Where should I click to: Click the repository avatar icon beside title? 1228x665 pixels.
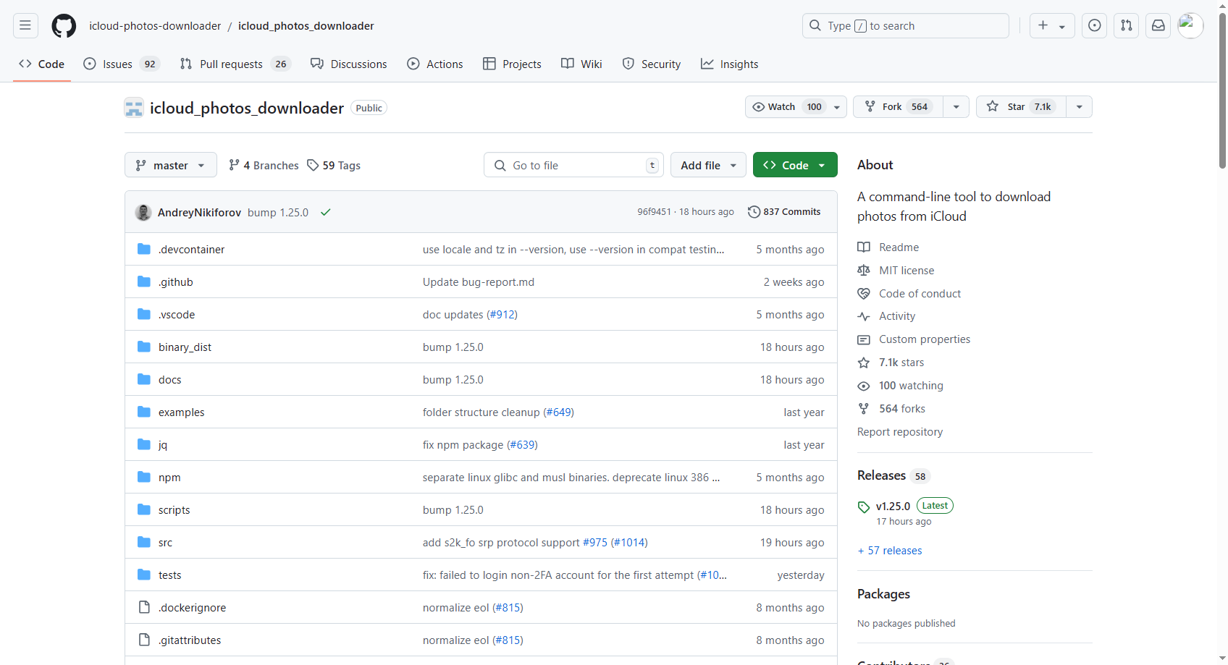pyautogui.click(x=134, y=108)
